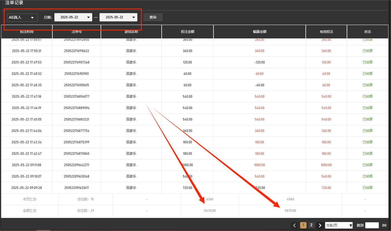
Task: Click the 有效投注 column header
Action: pos(326,32)
